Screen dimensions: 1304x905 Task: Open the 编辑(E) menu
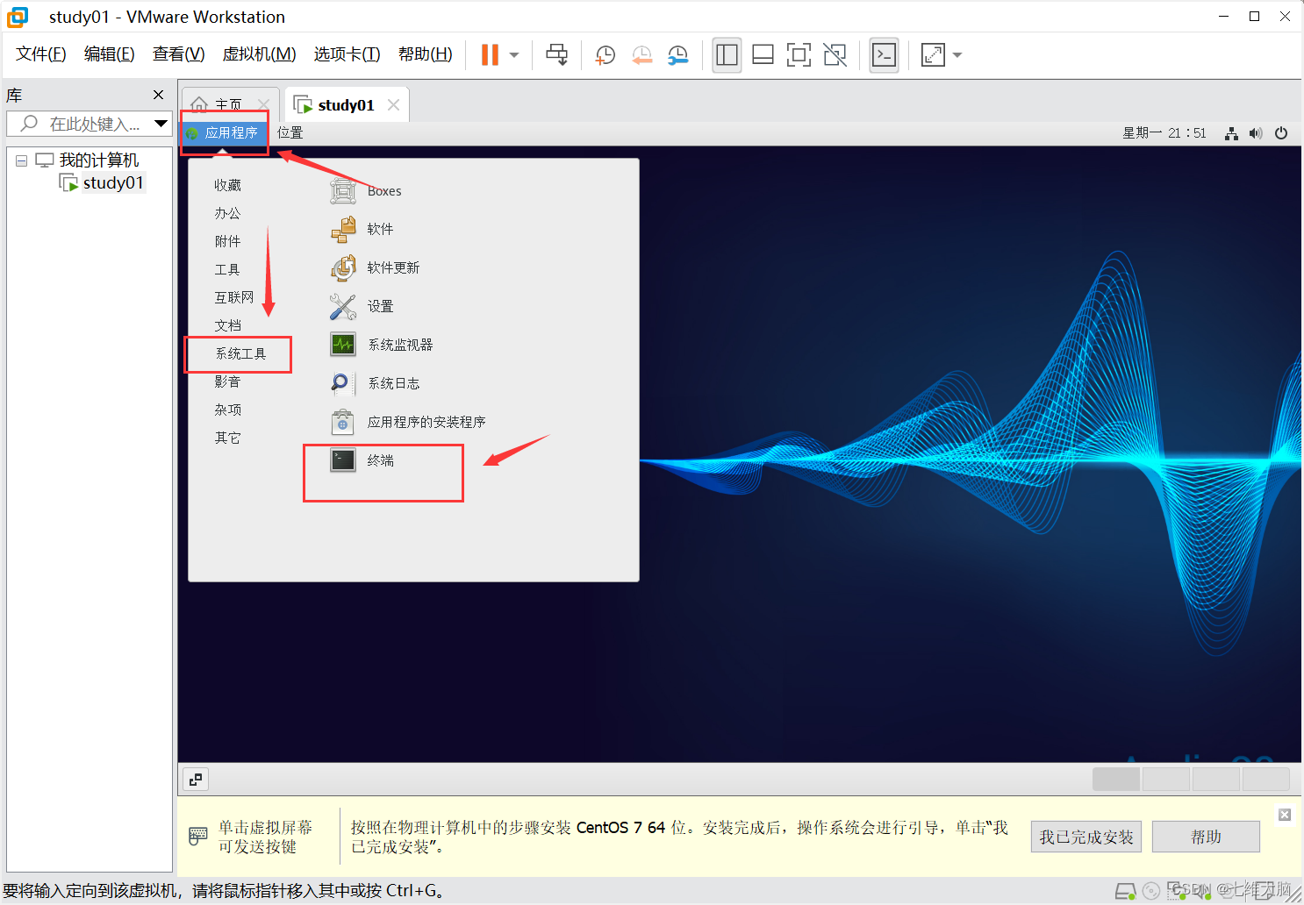[x=109, y=54]
